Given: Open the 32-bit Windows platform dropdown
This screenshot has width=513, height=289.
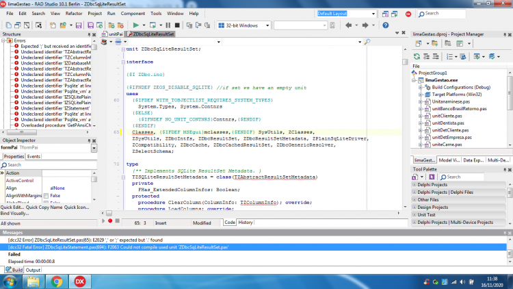Looking at the screenshot, I should [267, 25].
